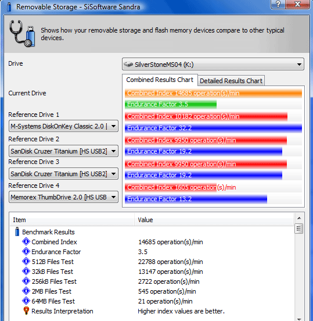Select the 2MB Files Test row
Viewport: 313px width, 321px height.
(152, 291)
